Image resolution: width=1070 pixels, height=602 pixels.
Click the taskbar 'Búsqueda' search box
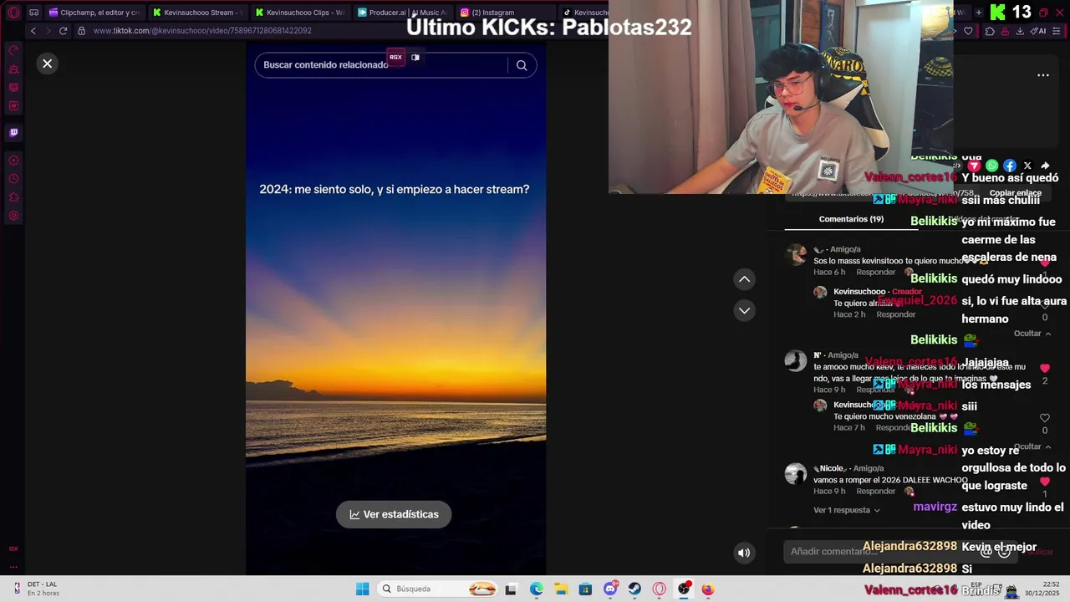click(x=439, y=589)
